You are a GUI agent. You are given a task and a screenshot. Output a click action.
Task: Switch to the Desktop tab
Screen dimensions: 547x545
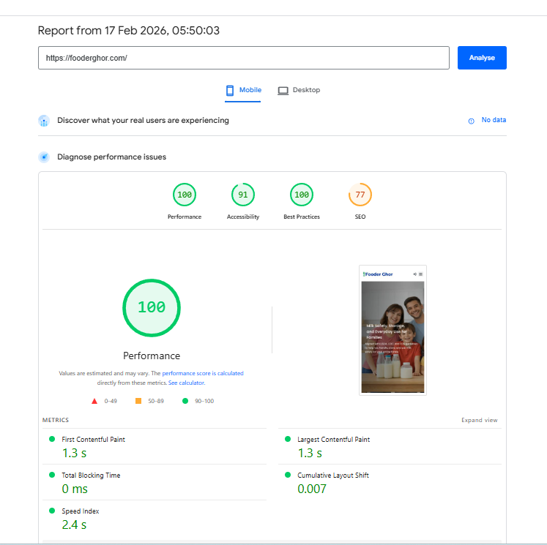click(299, 90)
